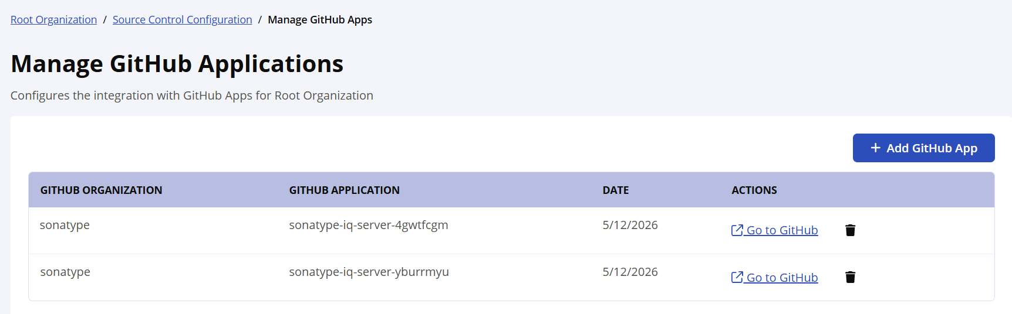Screen dimensions: 1012x314
Task: Click the sonatype-iq-server-yburrmyu application name
Action: pos(369,272)
